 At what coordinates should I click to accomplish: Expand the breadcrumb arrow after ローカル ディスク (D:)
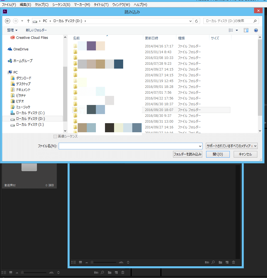(85, 21)
